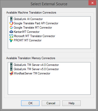Dismiss the dialog with Cancel
The width and height of the screenshot is (98, 111).
51,103
